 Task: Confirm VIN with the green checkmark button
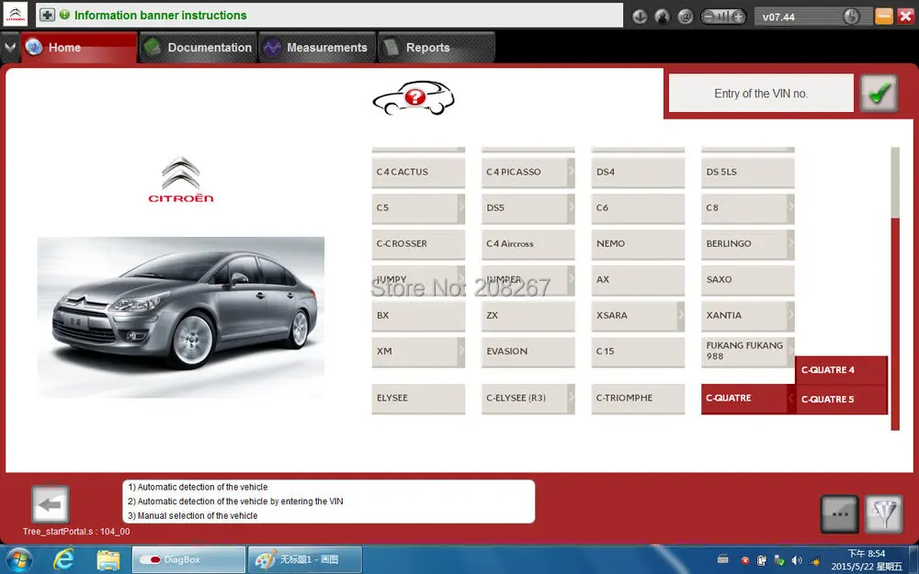tap(879, 93)
